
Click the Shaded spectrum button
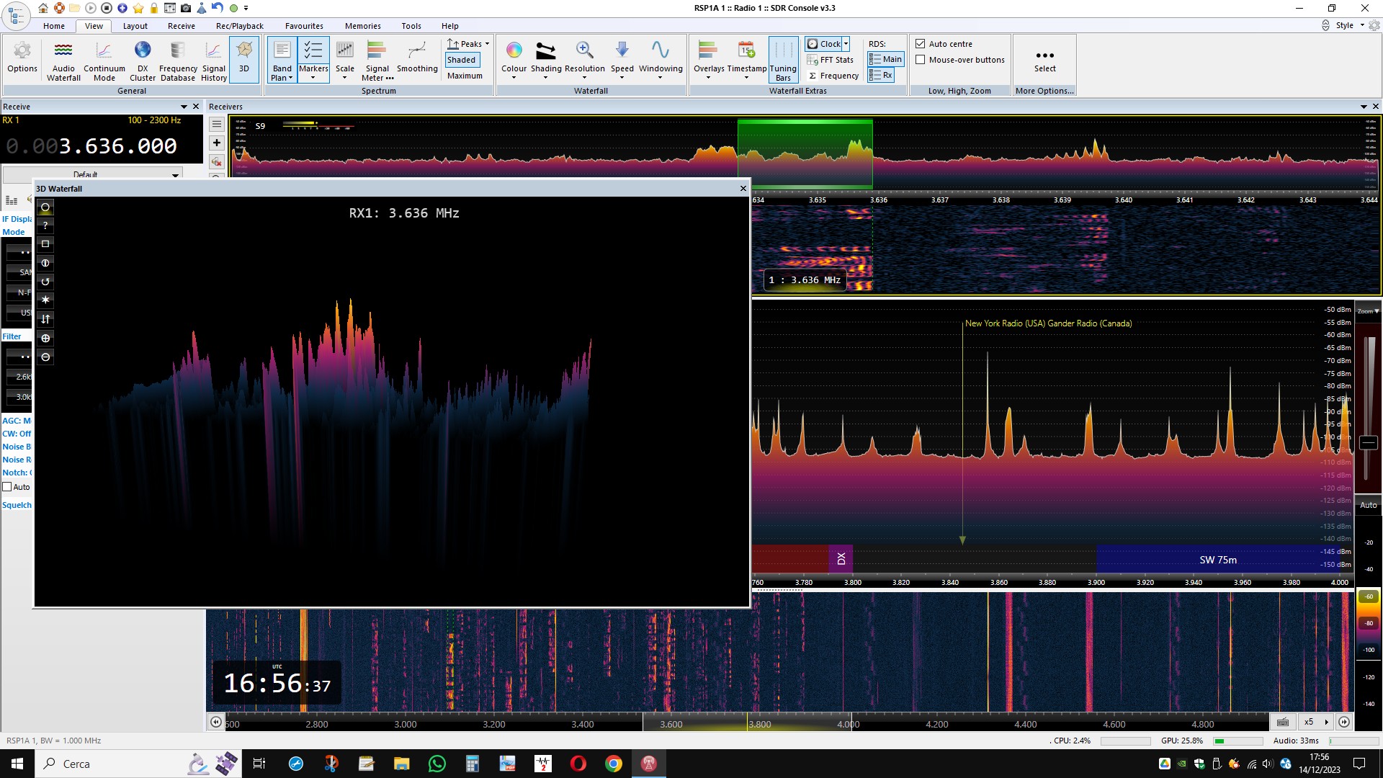461,60
